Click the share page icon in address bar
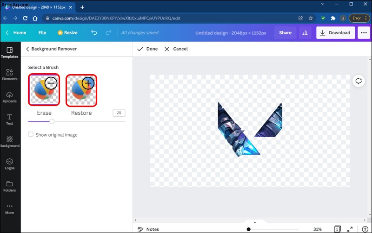 click(300, 18)
